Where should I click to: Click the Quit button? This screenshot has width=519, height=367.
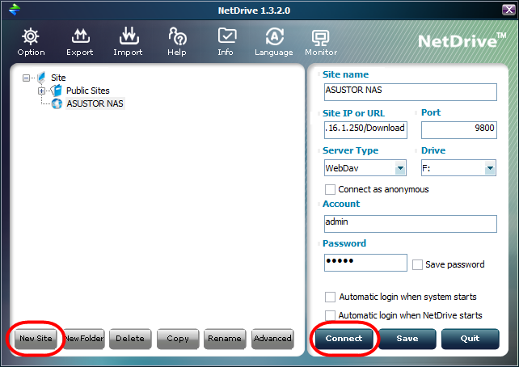pos(470,339)
